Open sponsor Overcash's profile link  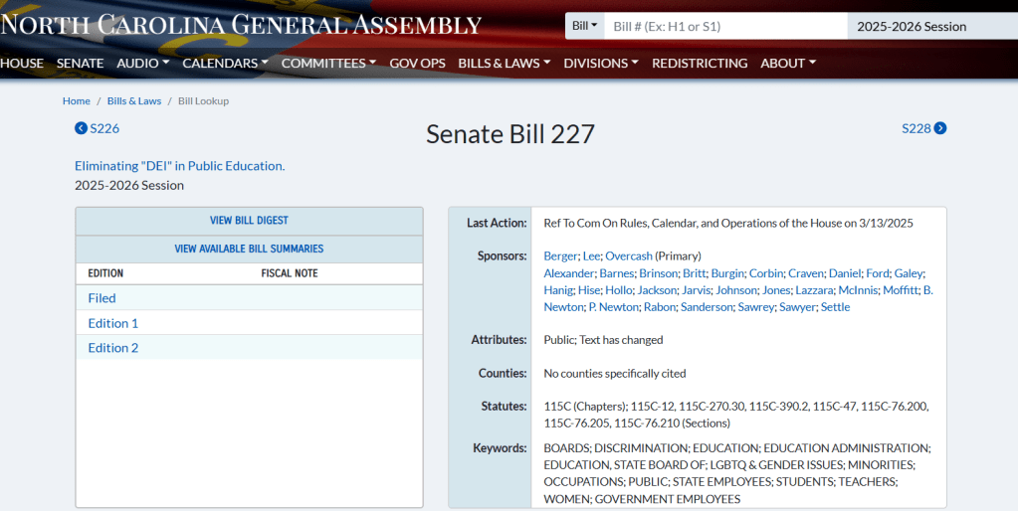628,256
